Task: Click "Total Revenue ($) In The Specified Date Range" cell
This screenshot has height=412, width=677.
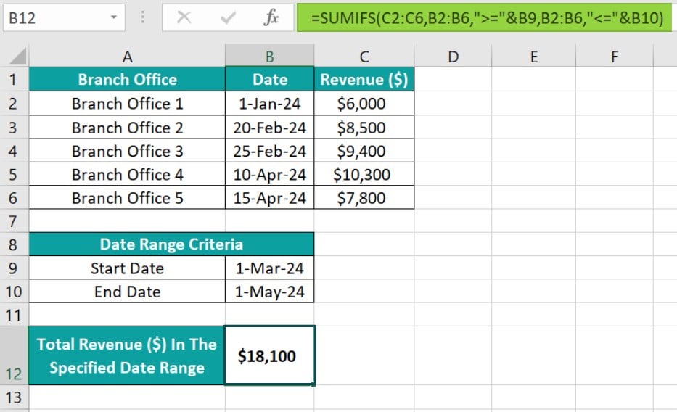Action: (127, 355)
